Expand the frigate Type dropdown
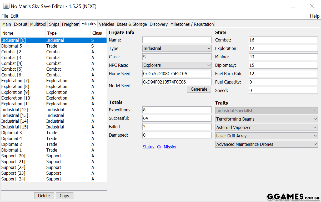 [x=177, y=48]
